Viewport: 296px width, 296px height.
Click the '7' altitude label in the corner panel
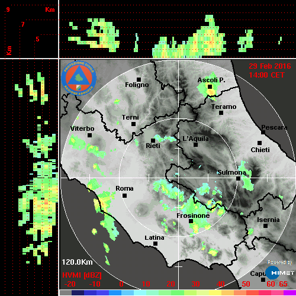(x=23, y=24)
